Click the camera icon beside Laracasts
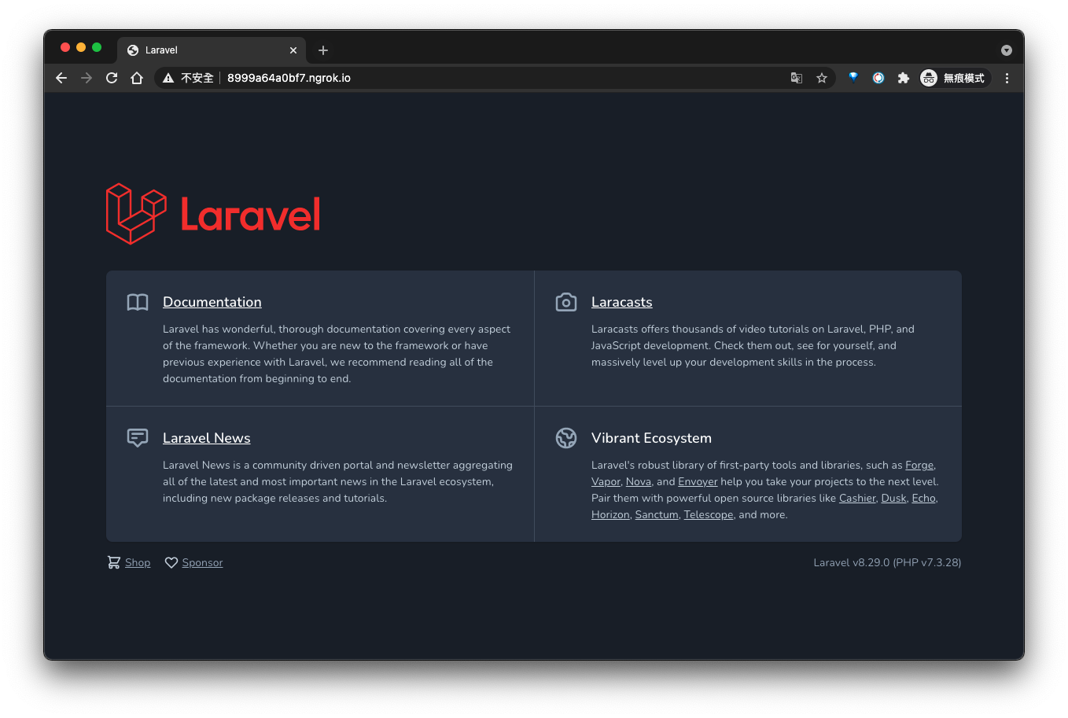Screen dimensions: 1068x718 tap(566, 302)
